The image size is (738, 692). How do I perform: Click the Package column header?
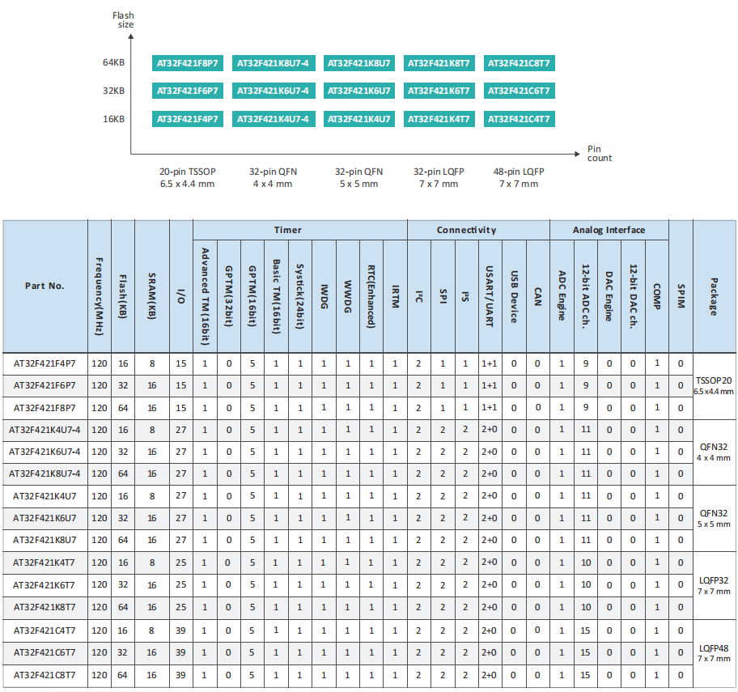714,286
